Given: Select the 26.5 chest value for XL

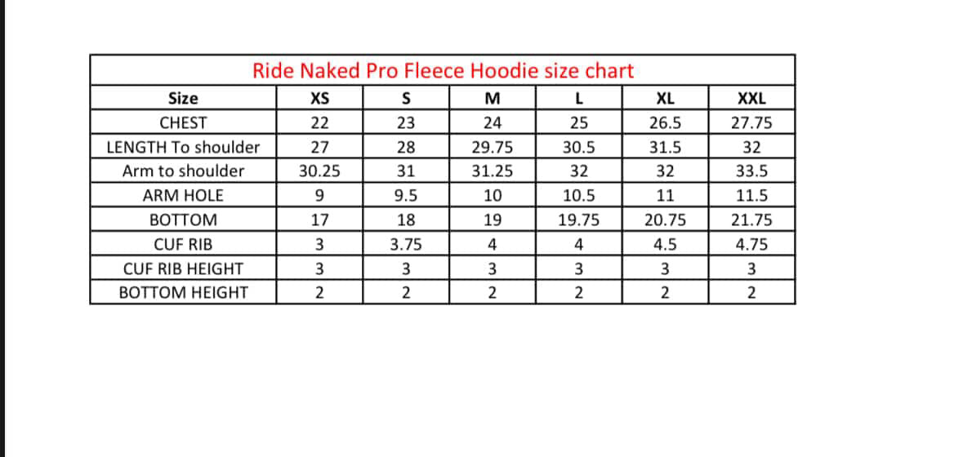Looking at the screenshot, I should [665, 123].
